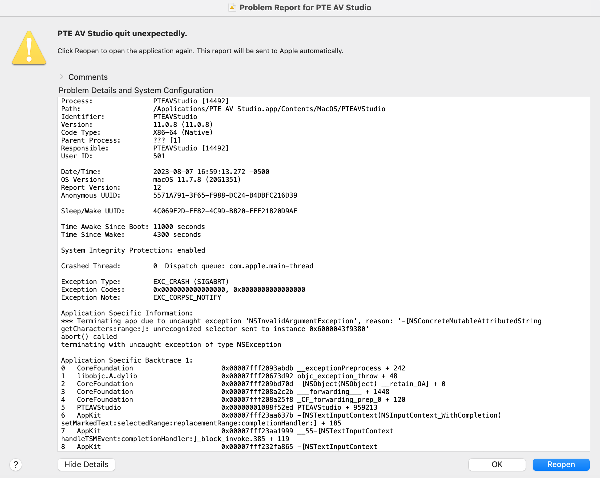600x478 pixels.
Task: Click the NSInvalidArgumentException message text
Action: point(301,321)
